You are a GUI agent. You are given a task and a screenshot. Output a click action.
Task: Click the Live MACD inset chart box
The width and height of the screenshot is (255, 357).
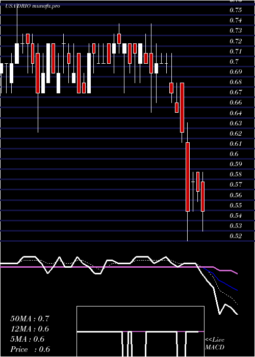(140, 331)
